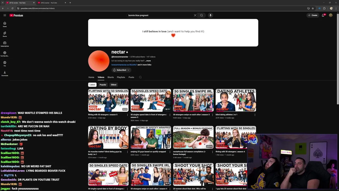This screenshot has width=339, height=191.
Task: Click the Create button
Action: (x=313, y=15)
